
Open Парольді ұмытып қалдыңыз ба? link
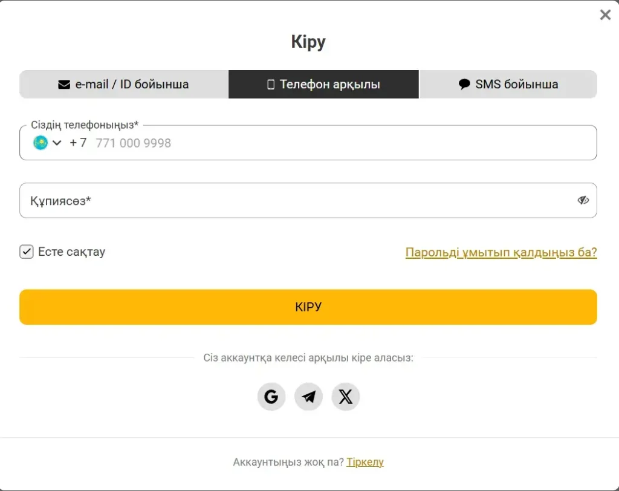[x=501, y=252]
